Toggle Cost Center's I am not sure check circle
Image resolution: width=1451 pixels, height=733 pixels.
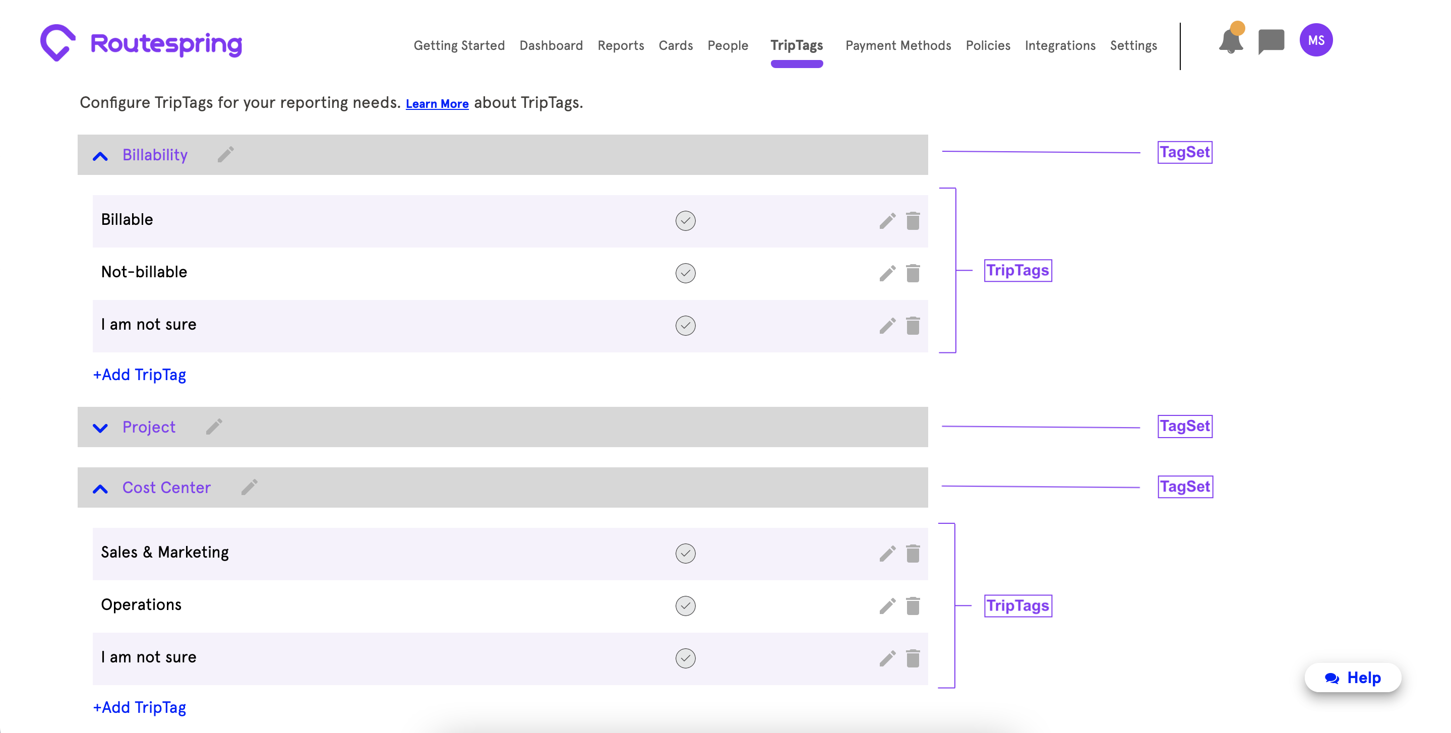coord(685,657)
